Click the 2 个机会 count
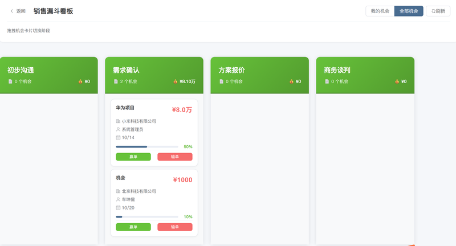This screenshot has width=456, height=246. [129, 81]
